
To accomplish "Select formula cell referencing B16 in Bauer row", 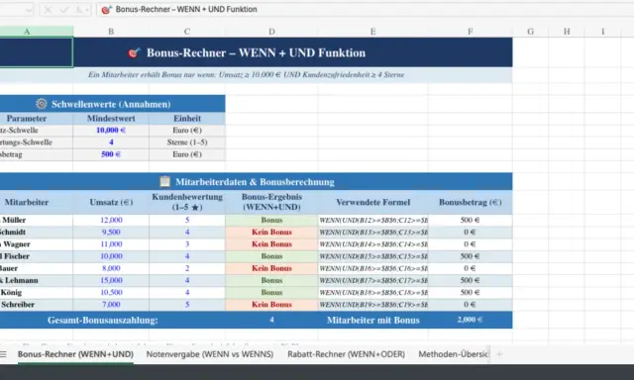I will click(372, 268).
